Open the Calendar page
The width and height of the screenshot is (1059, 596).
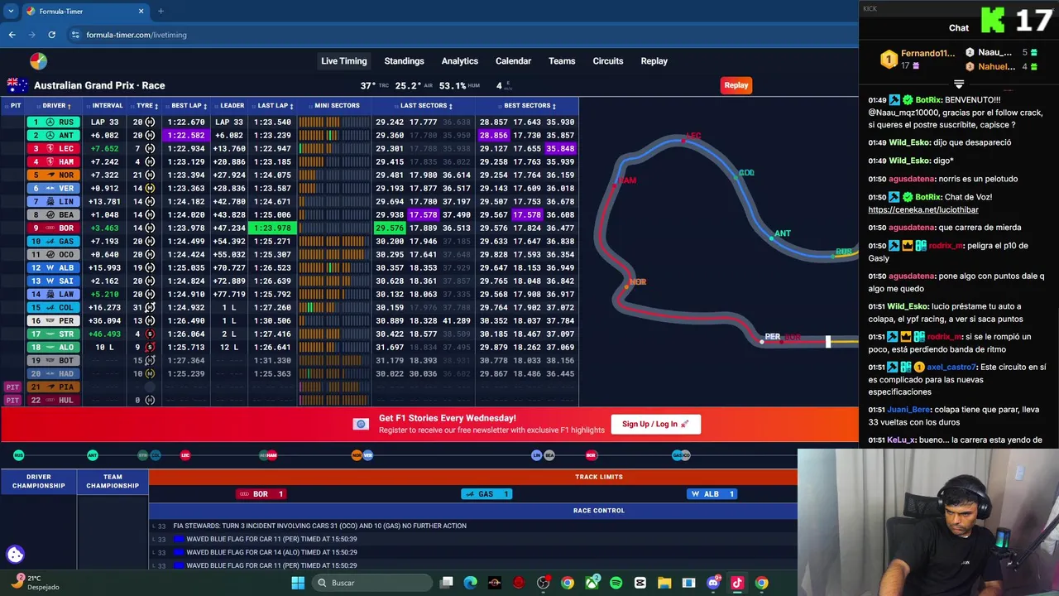click(513, 61)
